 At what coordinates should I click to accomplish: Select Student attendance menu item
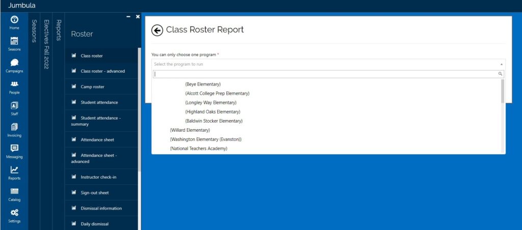99,102
